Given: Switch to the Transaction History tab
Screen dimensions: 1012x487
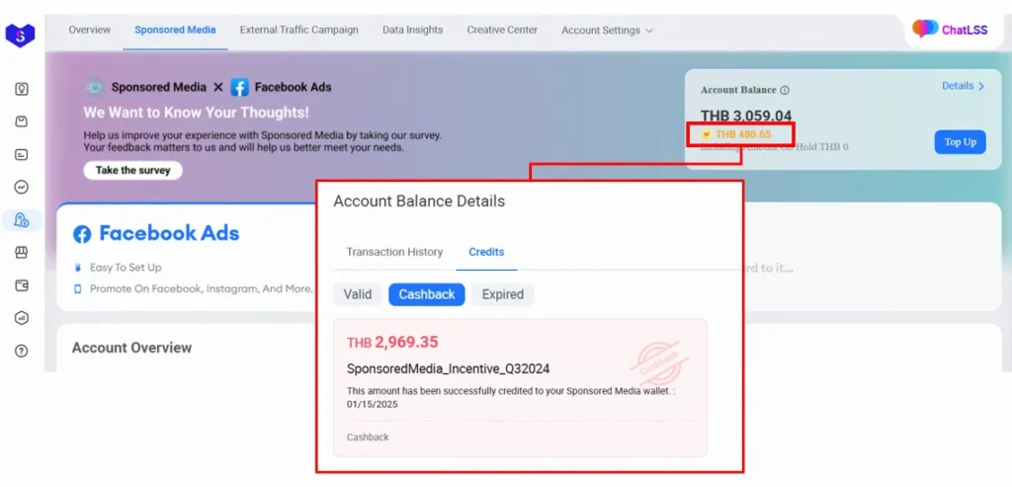Looking at the screenshot, I should click(394, 252).
